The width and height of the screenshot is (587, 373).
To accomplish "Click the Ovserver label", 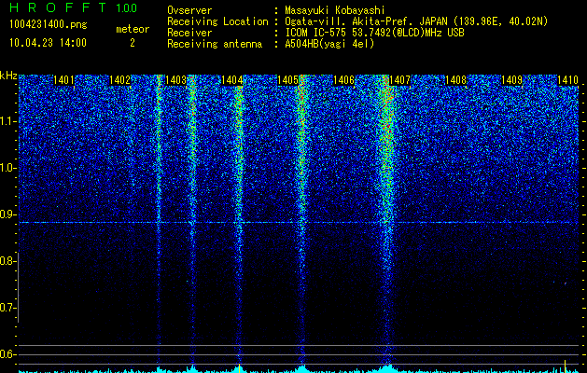I will [189, 10].
